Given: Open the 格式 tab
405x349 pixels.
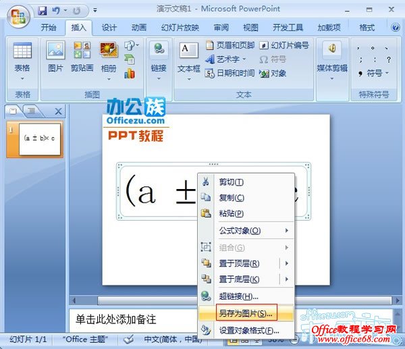Looking at the screenshot, I should pos(367,27).
